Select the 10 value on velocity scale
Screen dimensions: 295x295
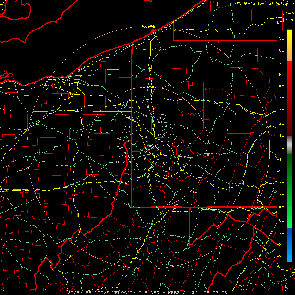point(282,135)
